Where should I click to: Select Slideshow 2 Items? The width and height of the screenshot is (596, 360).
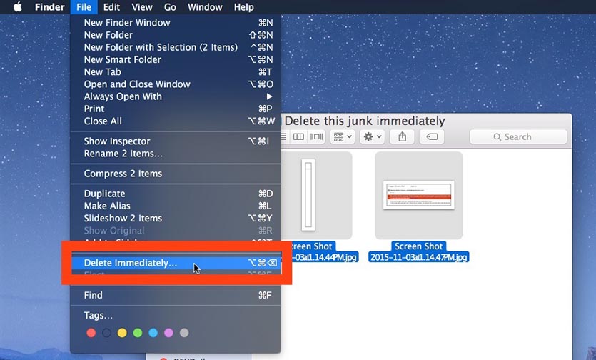coord(176,218)
